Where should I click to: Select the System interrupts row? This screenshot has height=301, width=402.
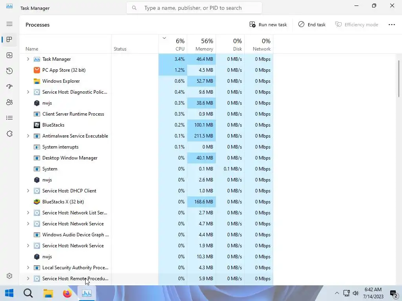tap(146, 147)
